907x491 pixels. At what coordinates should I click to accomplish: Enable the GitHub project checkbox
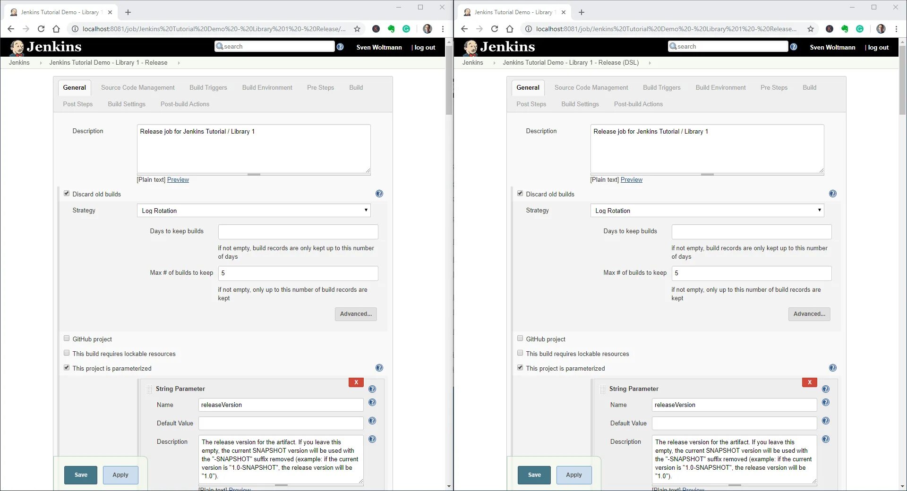point(67,338)
